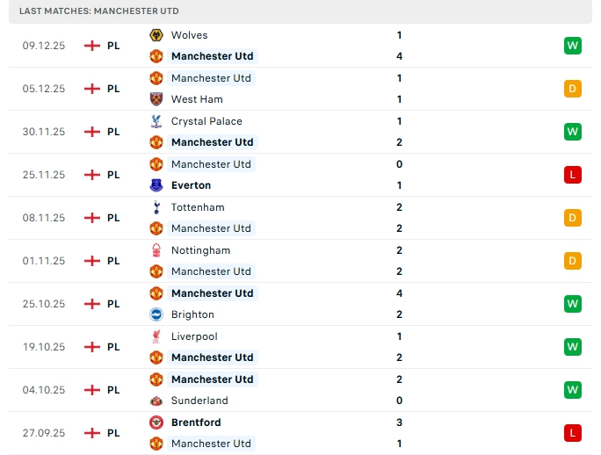Open the Brentford team name link
This screenshot has height=455, width=601.
196,422
